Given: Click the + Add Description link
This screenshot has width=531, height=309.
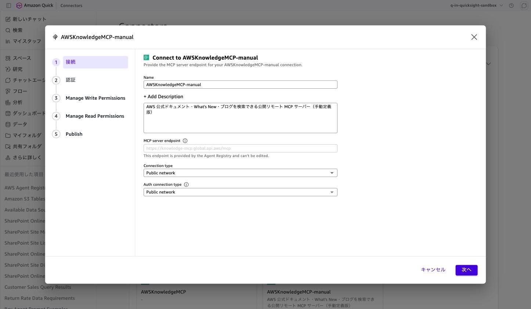Looking at the screenshot, I should pyautogui.click(x=163, y=97).
